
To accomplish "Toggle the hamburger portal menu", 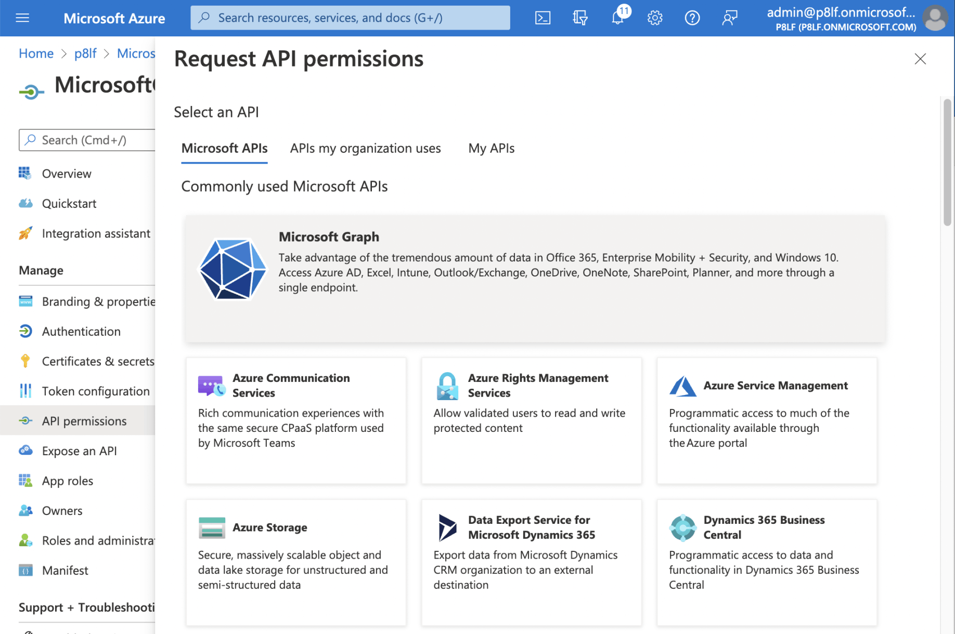I will coord(22,18).
